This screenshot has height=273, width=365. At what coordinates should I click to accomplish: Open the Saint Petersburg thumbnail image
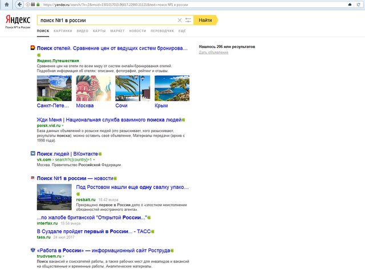[x=54, y=88]
